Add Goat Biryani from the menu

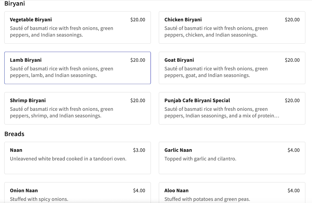coord(232,68)
